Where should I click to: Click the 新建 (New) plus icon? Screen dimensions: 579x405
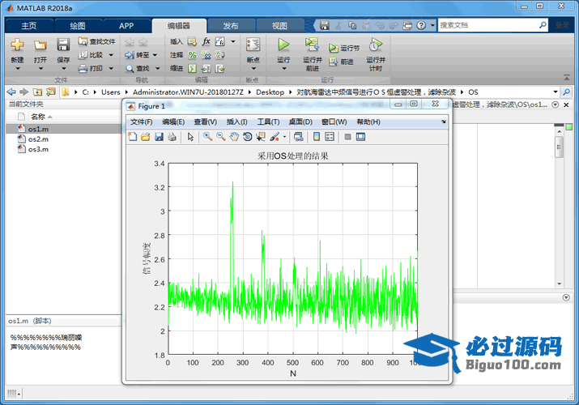[x=17, y=45]
